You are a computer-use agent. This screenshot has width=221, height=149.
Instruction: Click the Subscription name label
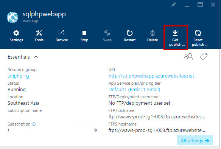pyautogui.click(x=25, y=110)
